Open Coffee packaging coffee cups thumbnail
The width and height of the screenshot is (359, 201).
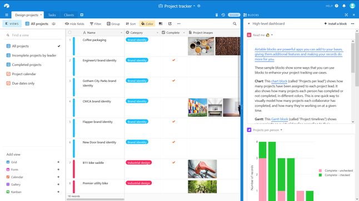click(x=201, y=47)
